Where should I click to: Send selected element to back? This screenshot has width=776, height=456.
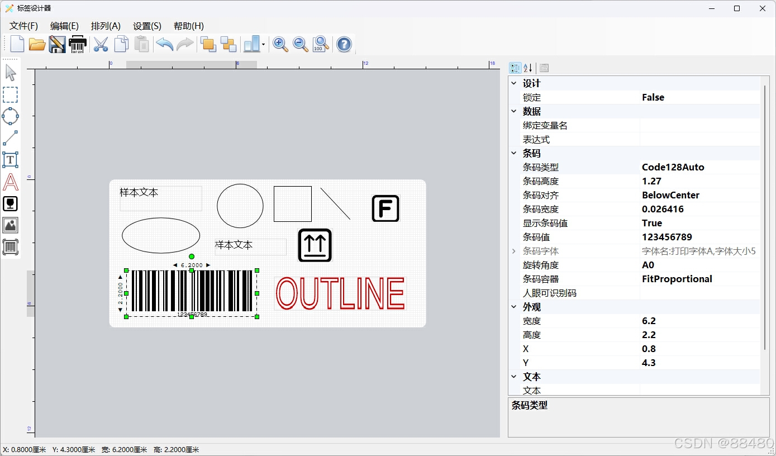click(228, 44)
